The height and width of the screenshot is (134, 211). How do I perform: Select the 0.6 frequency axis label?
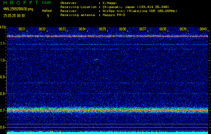[x=2, y=127]
